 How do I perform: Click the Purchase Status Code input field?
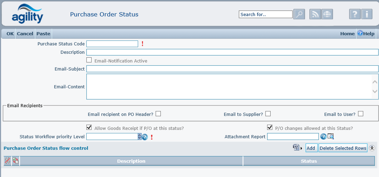pyautogui.click(x=112, y=44)
